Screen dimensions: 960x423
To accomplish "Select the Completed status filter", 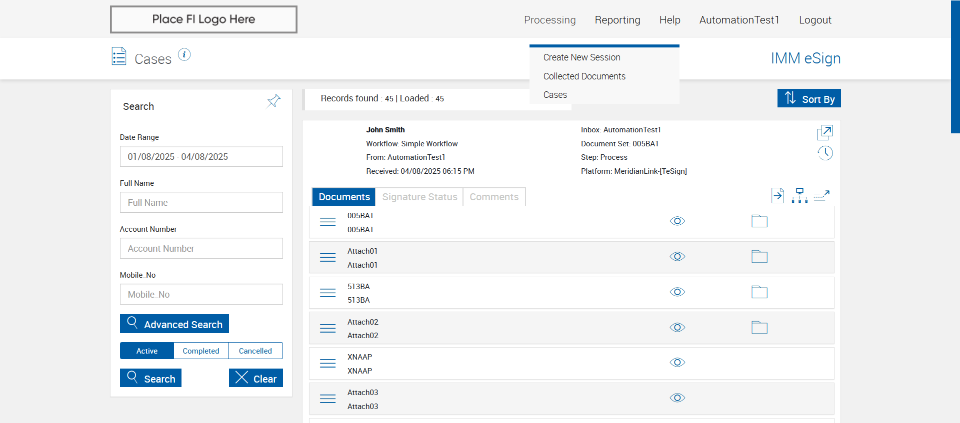I will pos(200,351).
